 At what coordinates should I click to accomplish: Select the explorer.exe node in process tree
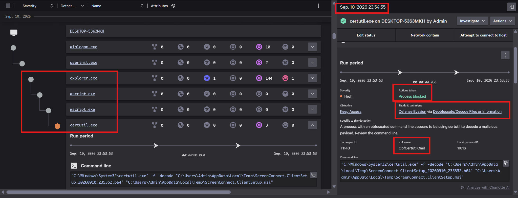[31, 79]
